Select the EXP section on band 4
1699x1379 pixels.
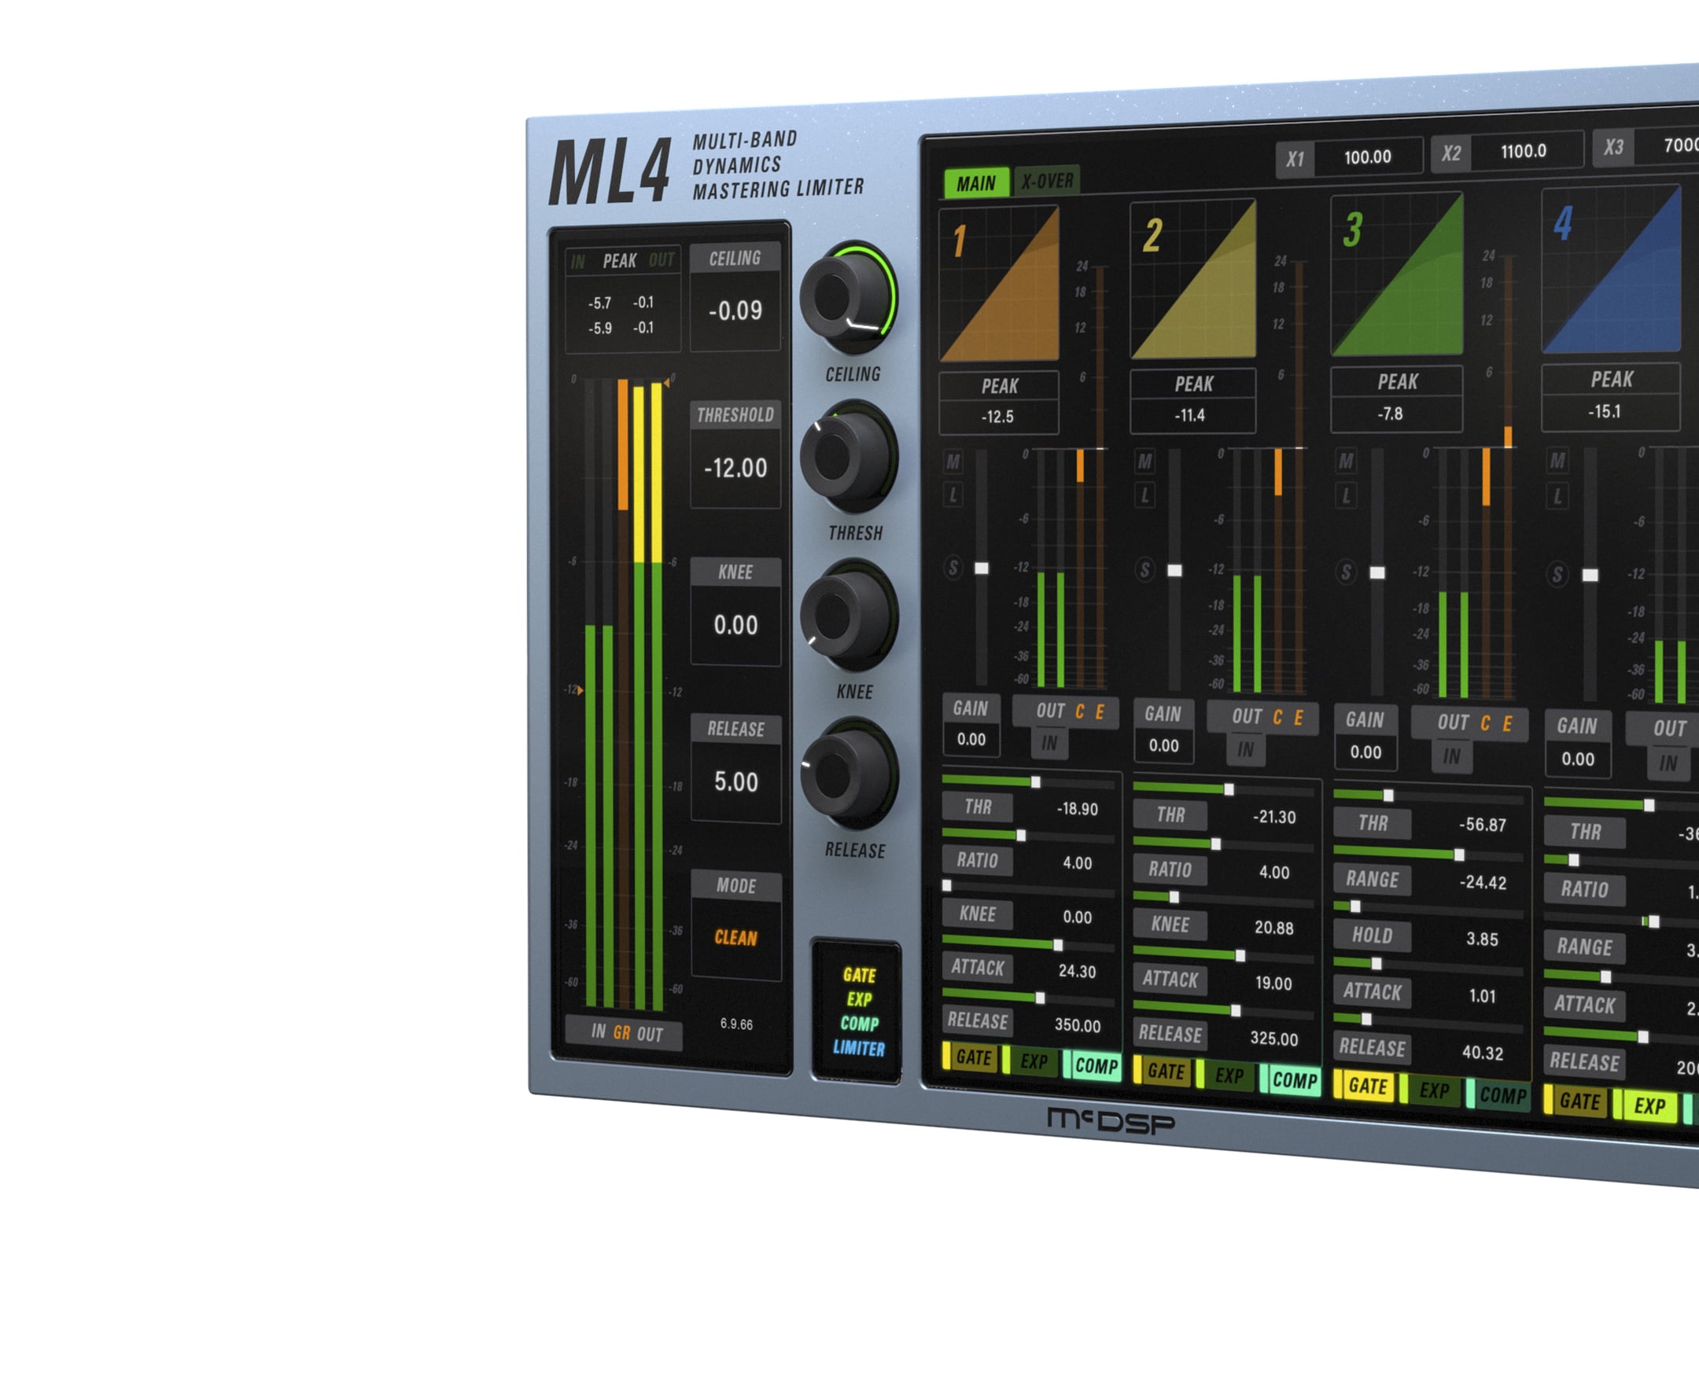[1646, 1105]
